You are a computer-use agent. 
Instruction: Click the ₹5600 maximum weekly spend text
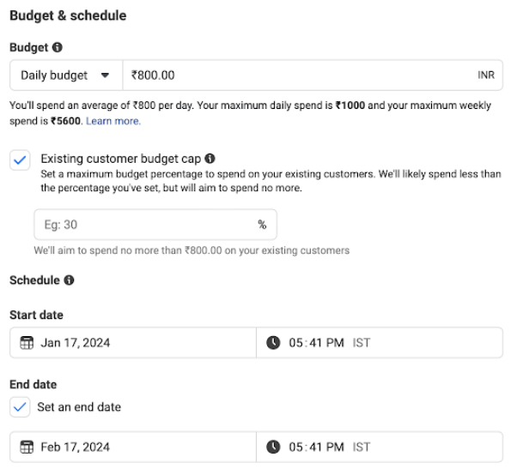(x=65, y=121)
